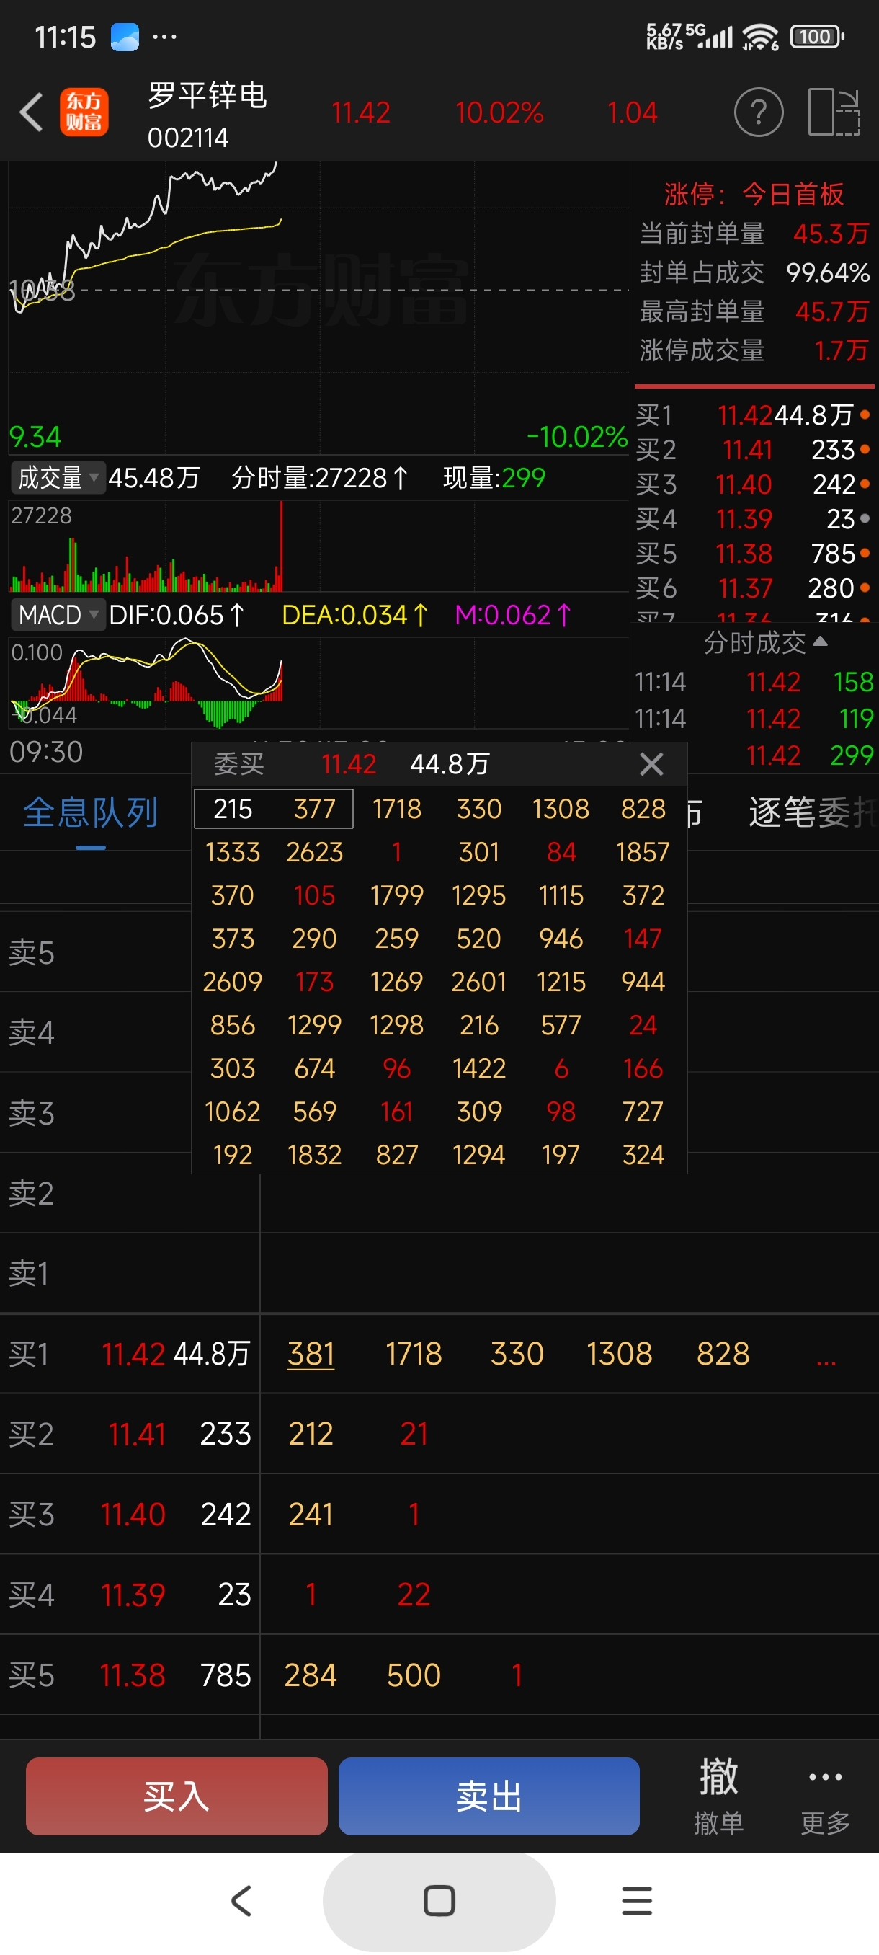879x1955 pixels.
Task: Tap the Android home navigation button
Action: tap(439, 1900)
